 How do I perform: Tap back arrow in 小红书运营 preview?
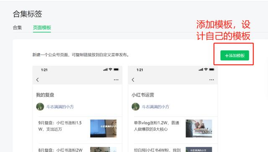[133, 80]
